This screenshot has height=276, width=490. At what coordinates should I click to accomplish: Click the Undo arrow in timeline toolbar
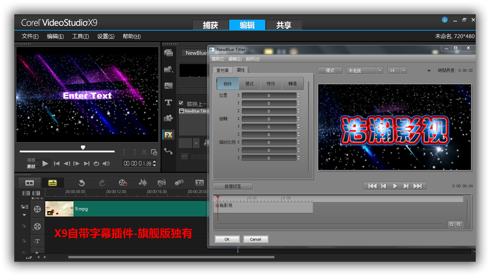82,183
